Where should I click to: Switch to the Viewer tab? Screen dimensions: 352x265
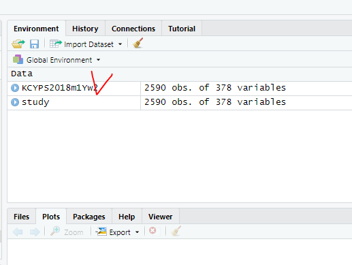161,217
